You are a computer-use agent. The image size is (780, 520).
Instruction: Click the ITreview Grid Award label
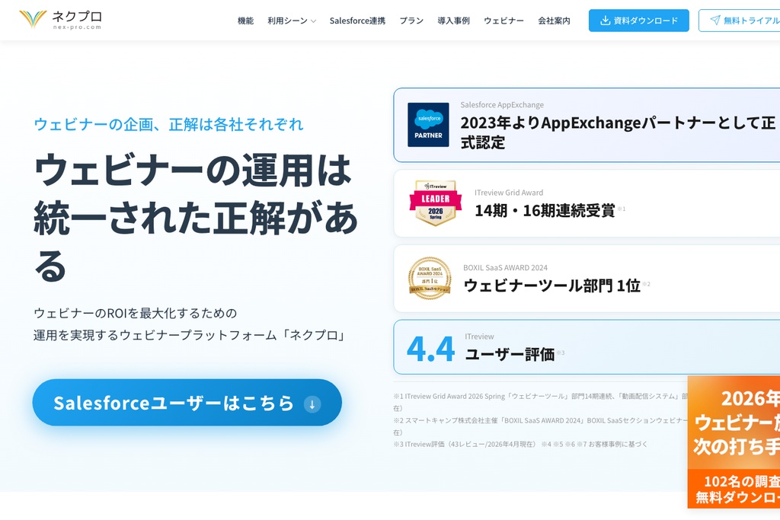(508, 193)
